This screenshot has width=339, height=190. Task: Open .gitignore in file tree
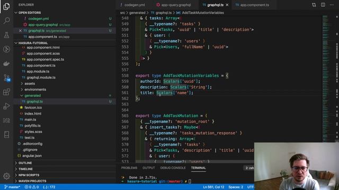click(x=30, y=150)
